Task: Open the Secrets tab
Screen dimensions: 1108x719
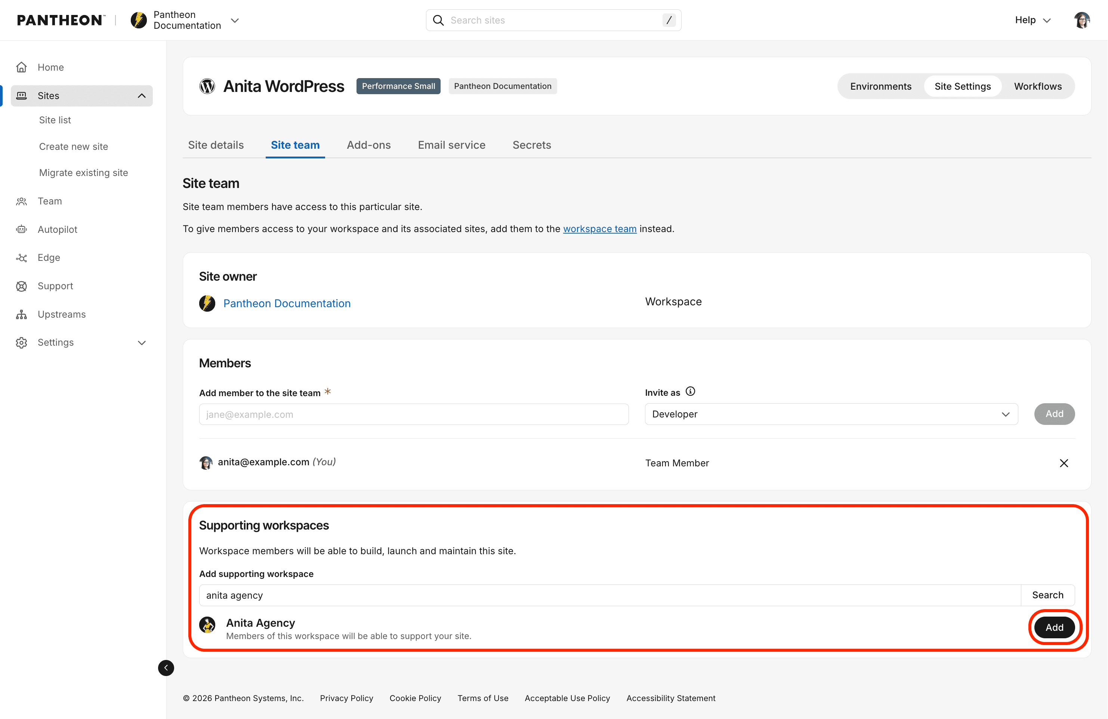Action: (x=532, y=145)
